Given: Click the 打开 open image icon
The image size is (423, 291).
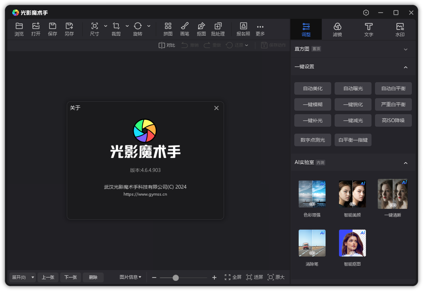Looking at the screenshot, I should point(36,29).
